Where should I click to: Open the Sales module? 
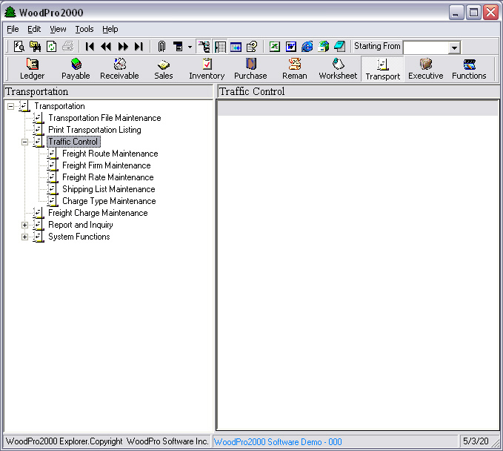click(x=164, y=69)
